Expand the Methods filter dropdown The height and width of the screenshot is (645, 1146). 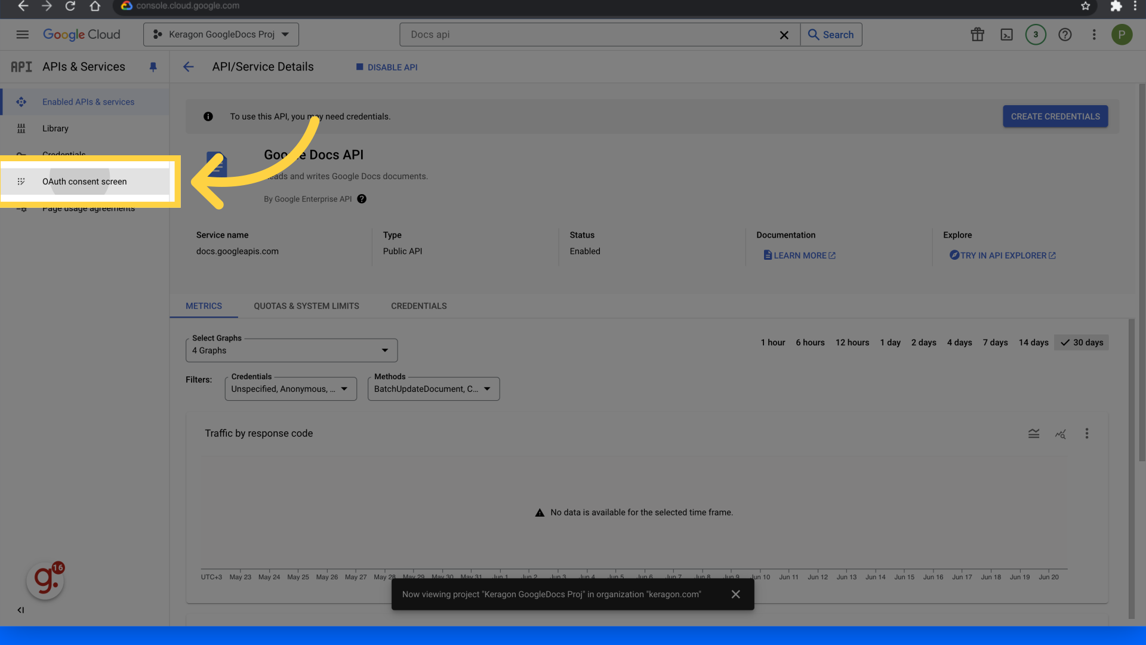click(x=433, y=389)
